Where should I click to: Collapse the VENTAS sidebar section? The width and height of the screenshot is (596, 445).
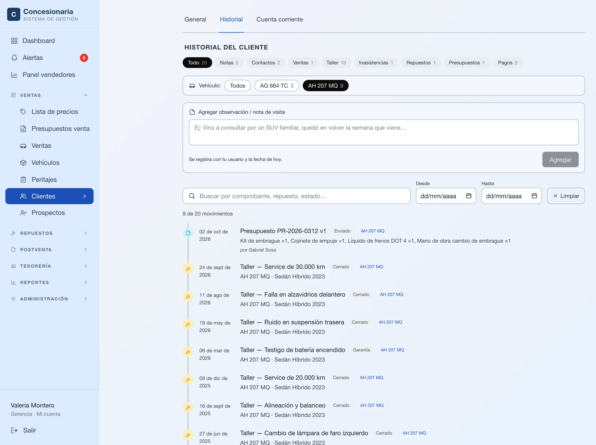pyautogui.click(x=49, y=95)
